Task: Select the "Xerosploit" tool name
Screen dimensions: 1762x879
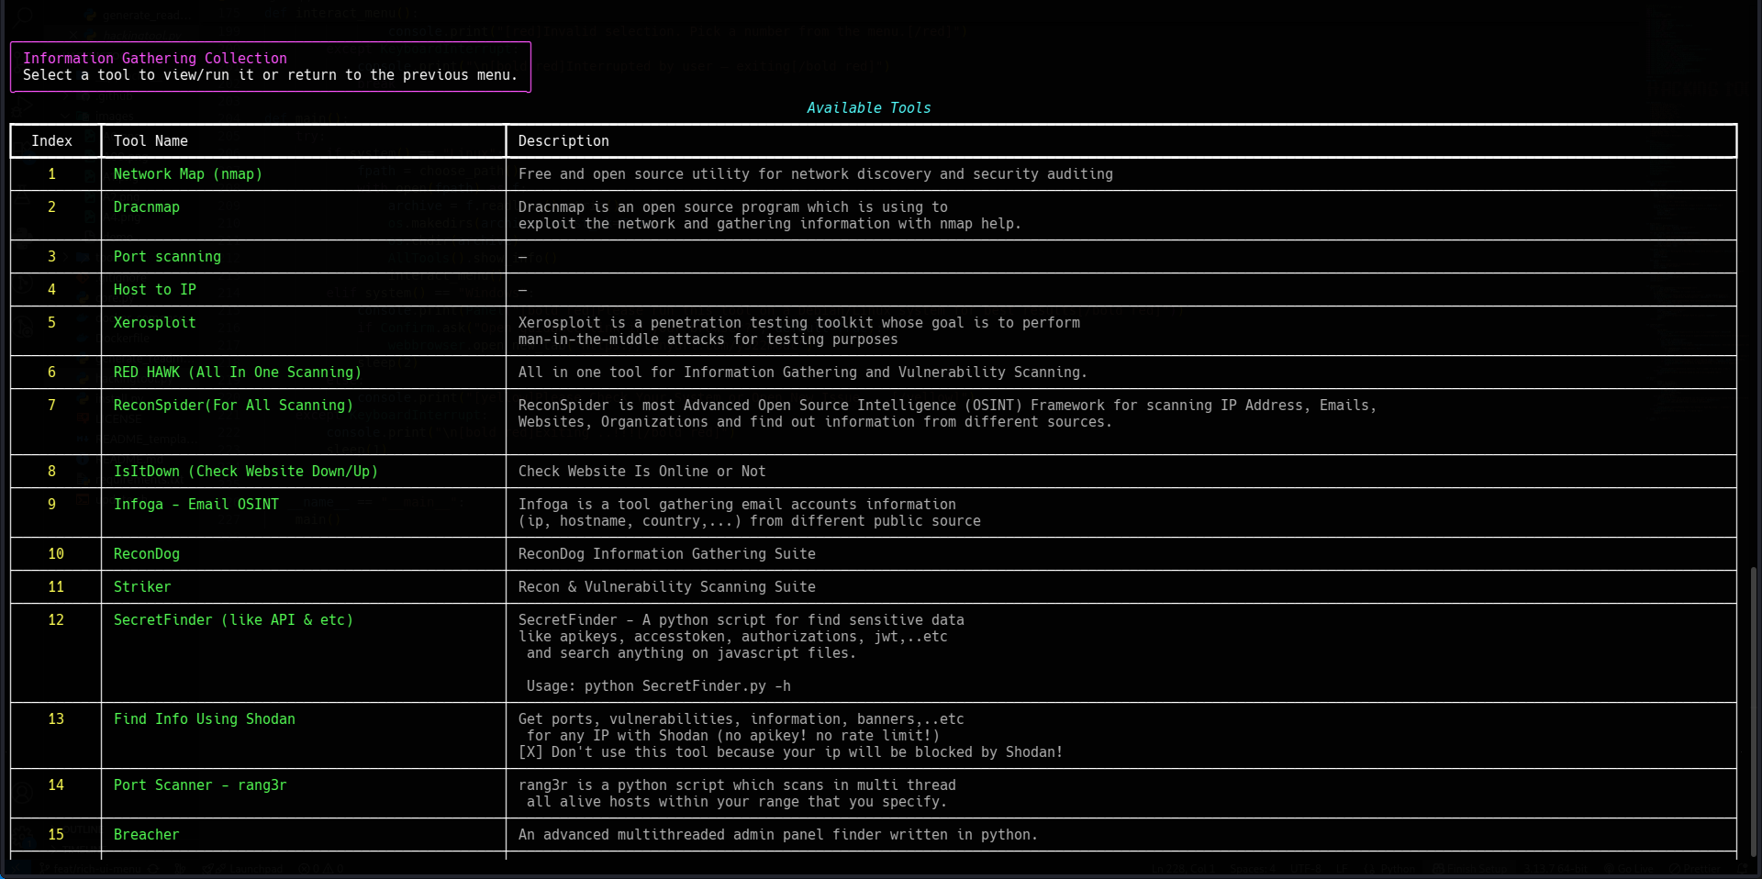Action: [155, 323]
